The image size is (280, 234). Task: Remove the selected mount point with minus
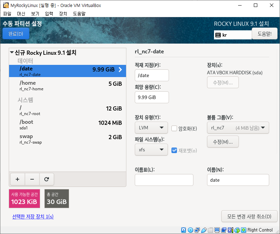[x=32, y=179]
